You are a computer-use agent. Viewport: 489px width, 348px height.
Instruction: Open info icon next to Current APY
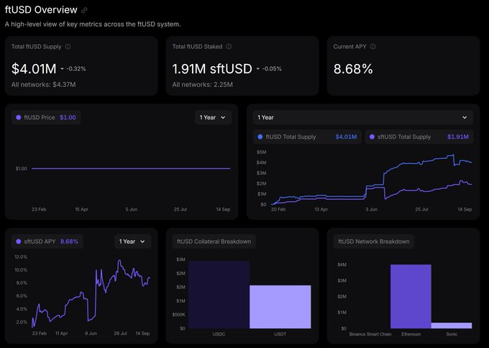coord(373,47)
